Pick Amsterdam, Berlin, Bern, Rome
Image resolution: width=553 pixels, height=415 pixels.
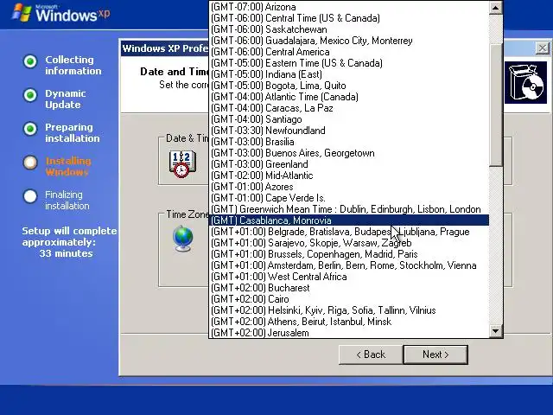click(x=349, y=265)
